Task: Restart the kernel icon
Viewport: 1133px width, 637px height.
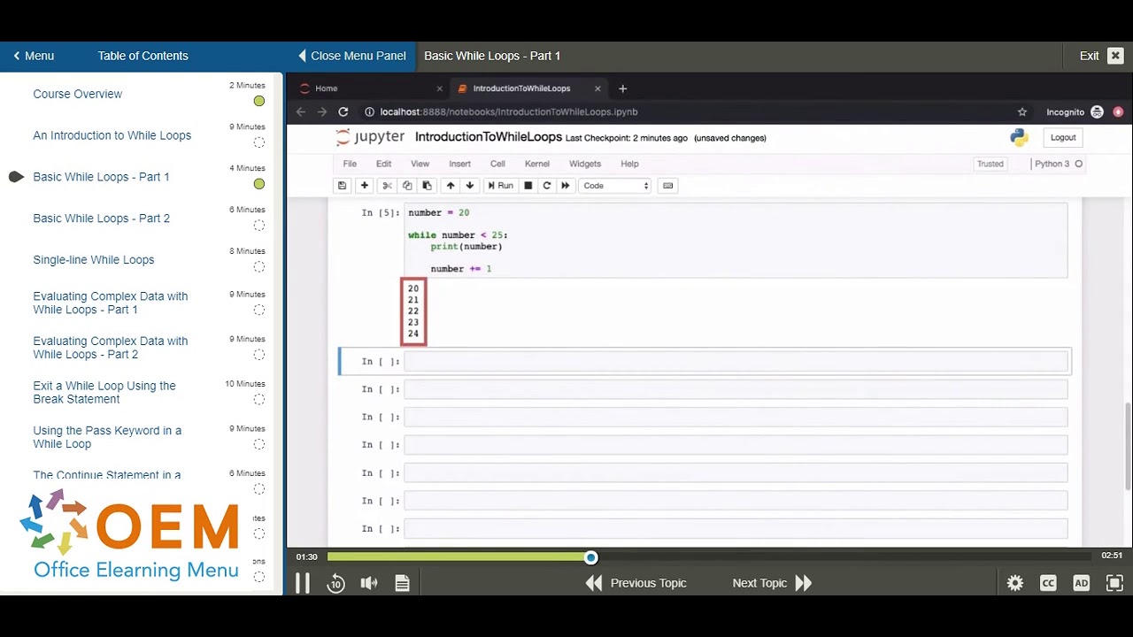Action: 546,186
